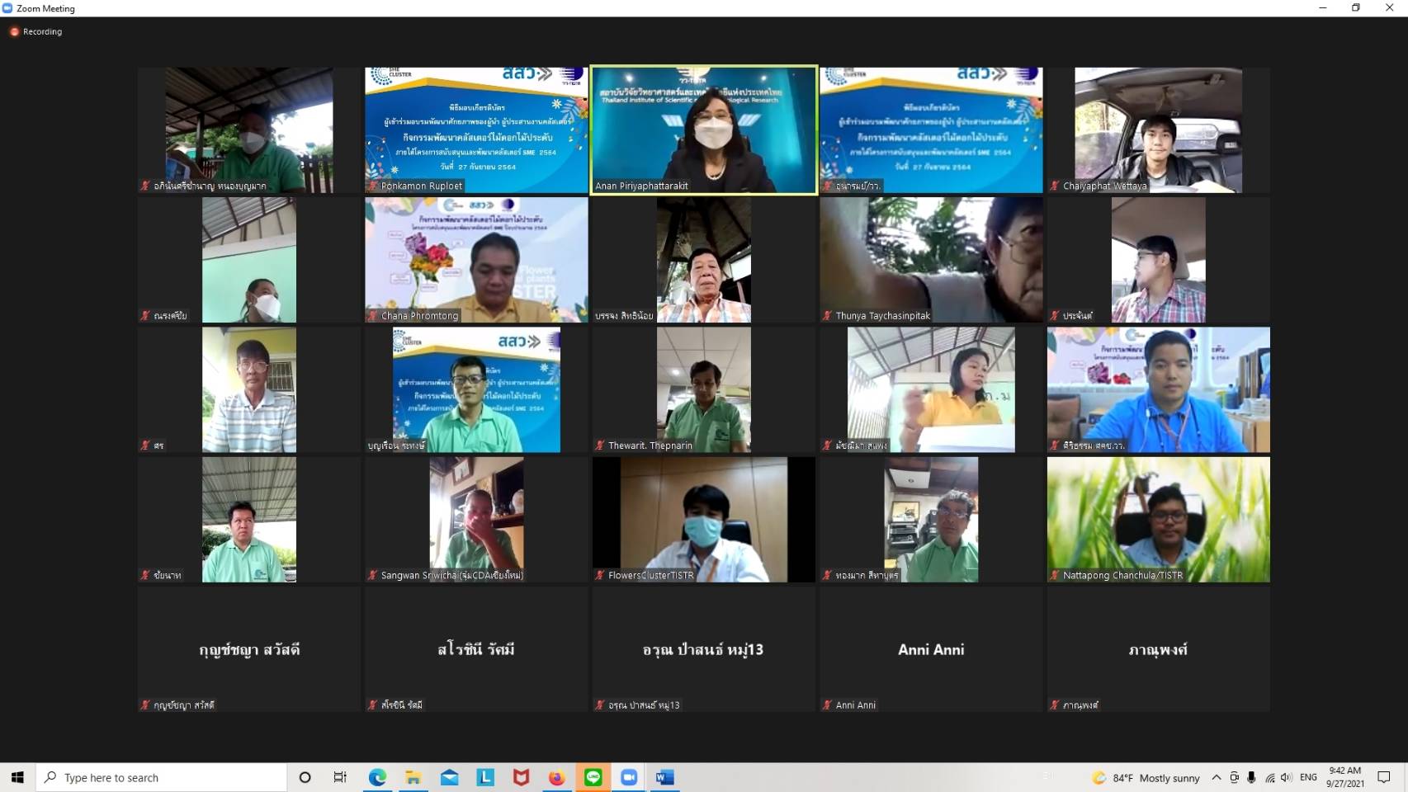Screen dimensions: 1408x792
Task: Select Anan Piriyaphattarakit's video tile
Action: click(x=704, y=130)
